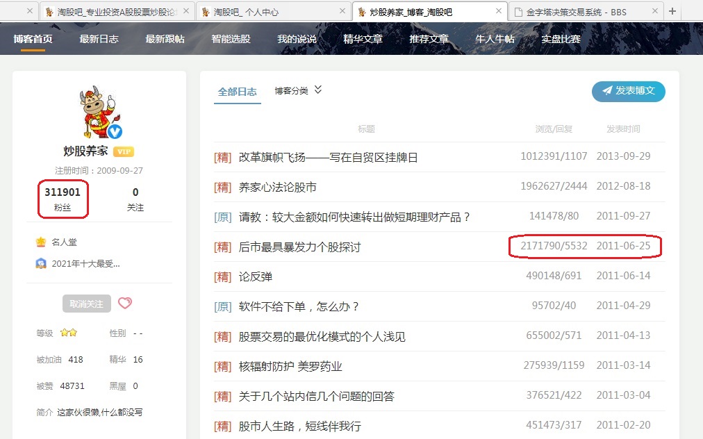Switch to 淘股吧_个人中心 browser tab
703x439 pixels.
(x=273, y=12)
